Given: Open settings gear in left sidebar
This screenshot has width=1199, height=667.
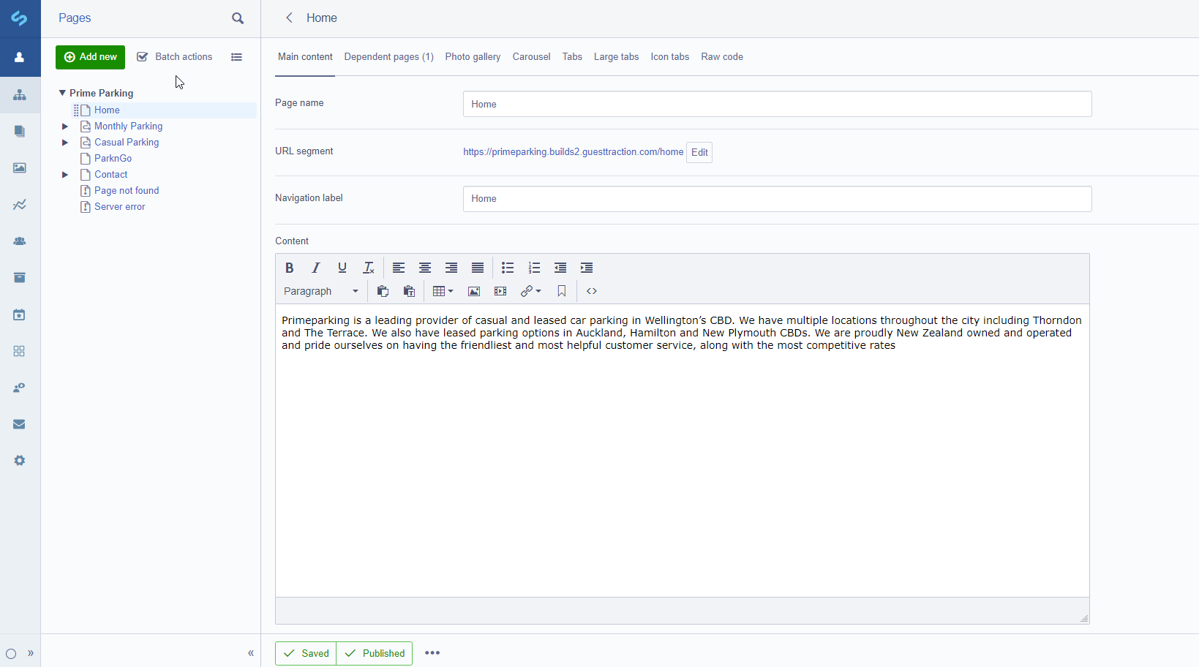Looking at the screenshot, I should [20, 461].
